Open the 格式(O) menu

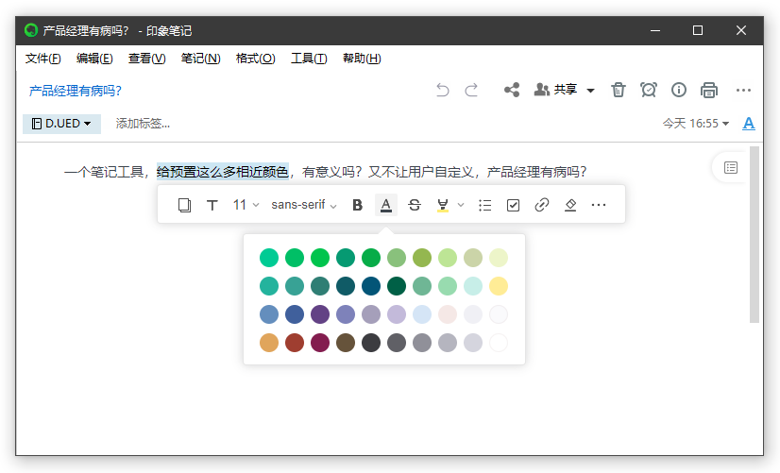click(255, 59)
